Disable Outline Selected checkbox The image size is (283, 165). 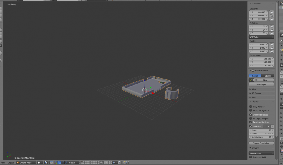[250, 114]
